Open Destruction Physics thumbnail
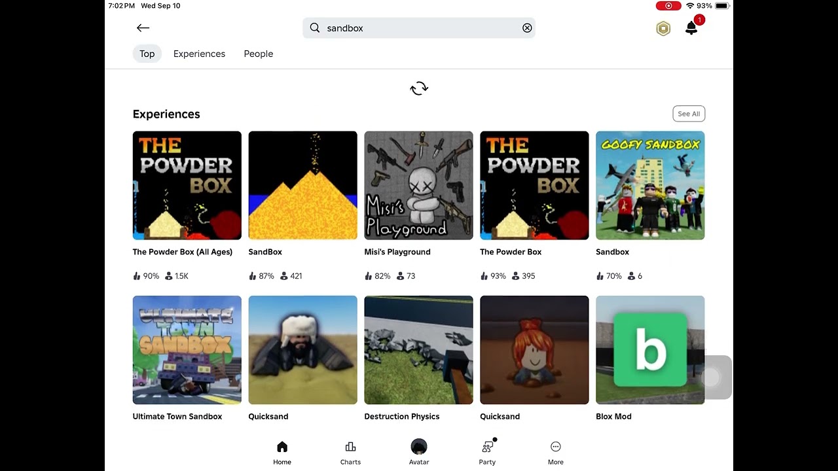 pos(418,350)
